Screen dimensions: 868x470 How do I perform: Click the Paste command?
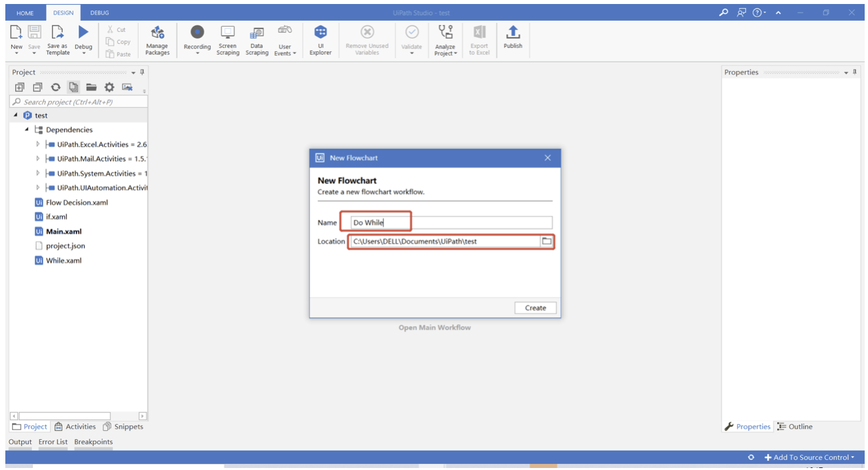(x=118, y=54)
